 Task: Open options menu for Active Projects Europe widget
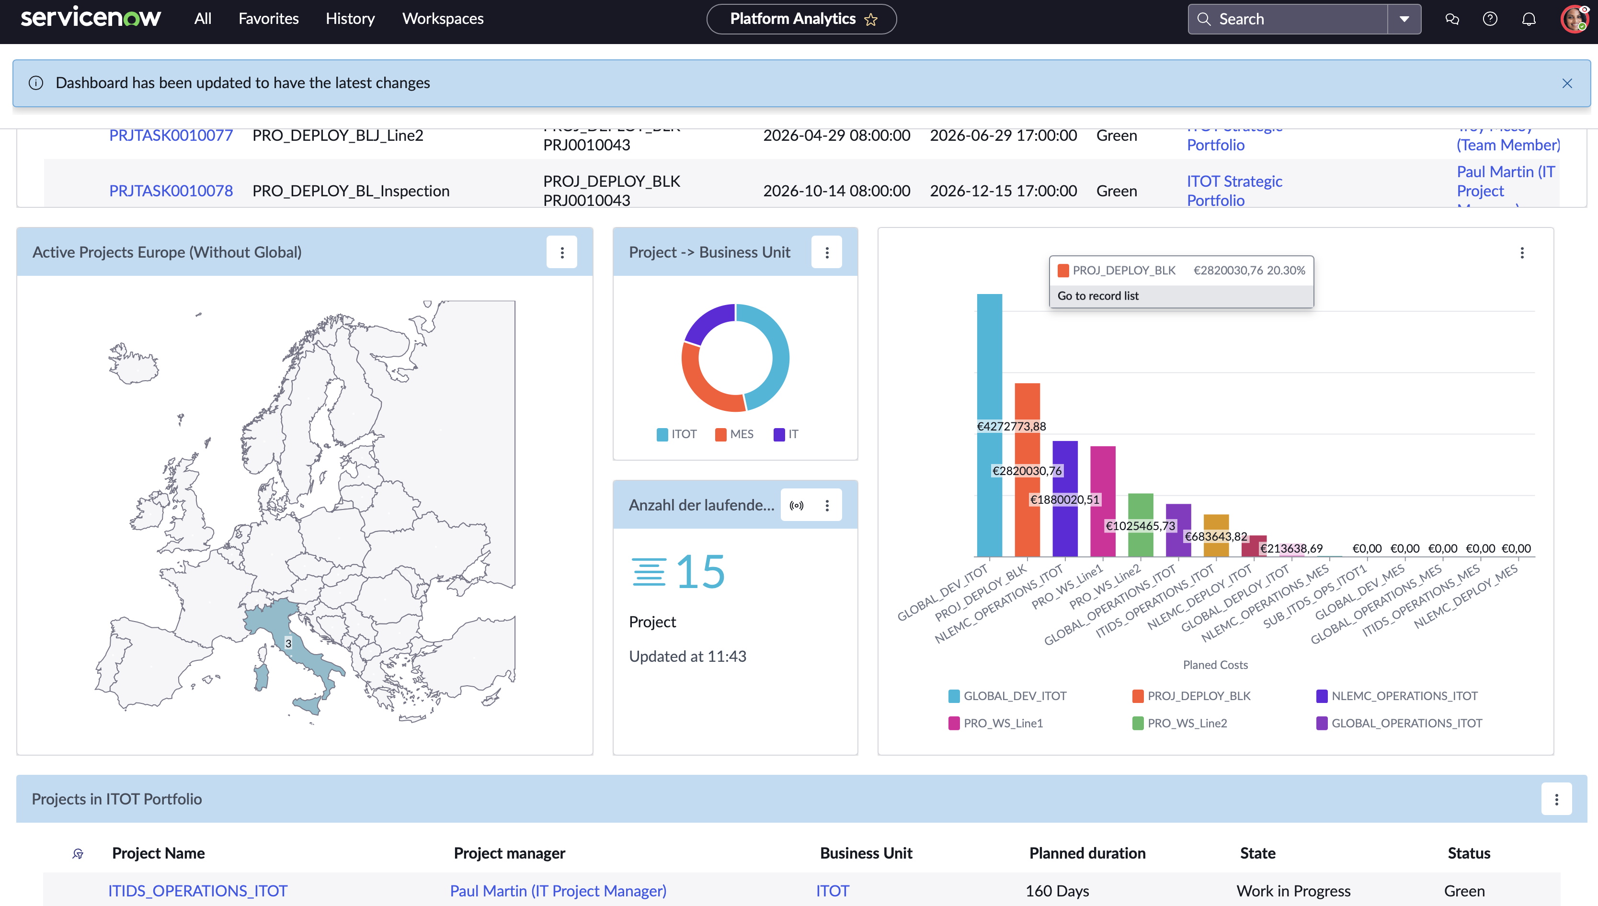tap(562, 252)
